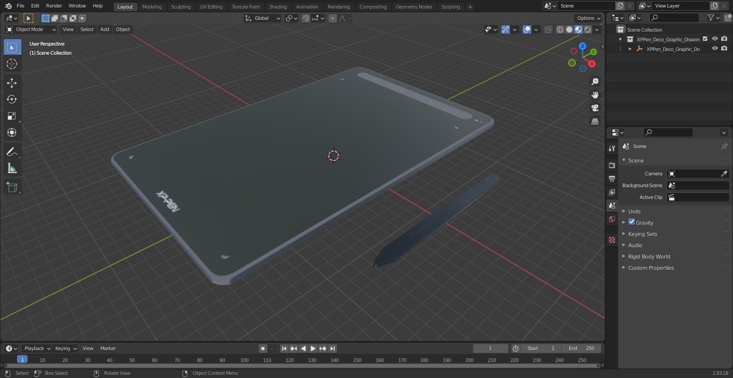Screen dimensions: 733x378
Task: Open the Keying dropdown in timeline
Action: point(65,349)
